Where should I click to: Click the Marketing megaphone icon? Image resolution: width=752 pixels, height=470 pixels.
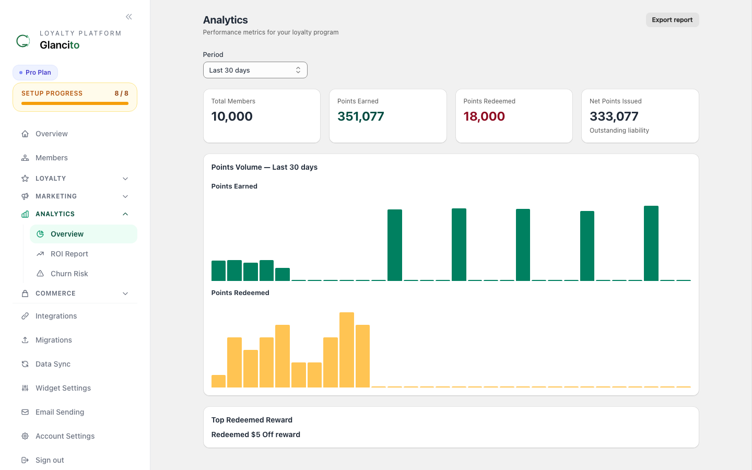tap(25, 196)
